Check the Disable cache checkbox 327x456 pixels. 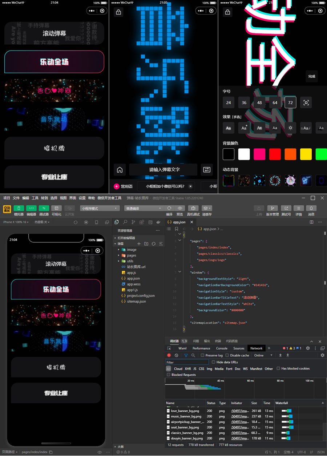(227, 355)
